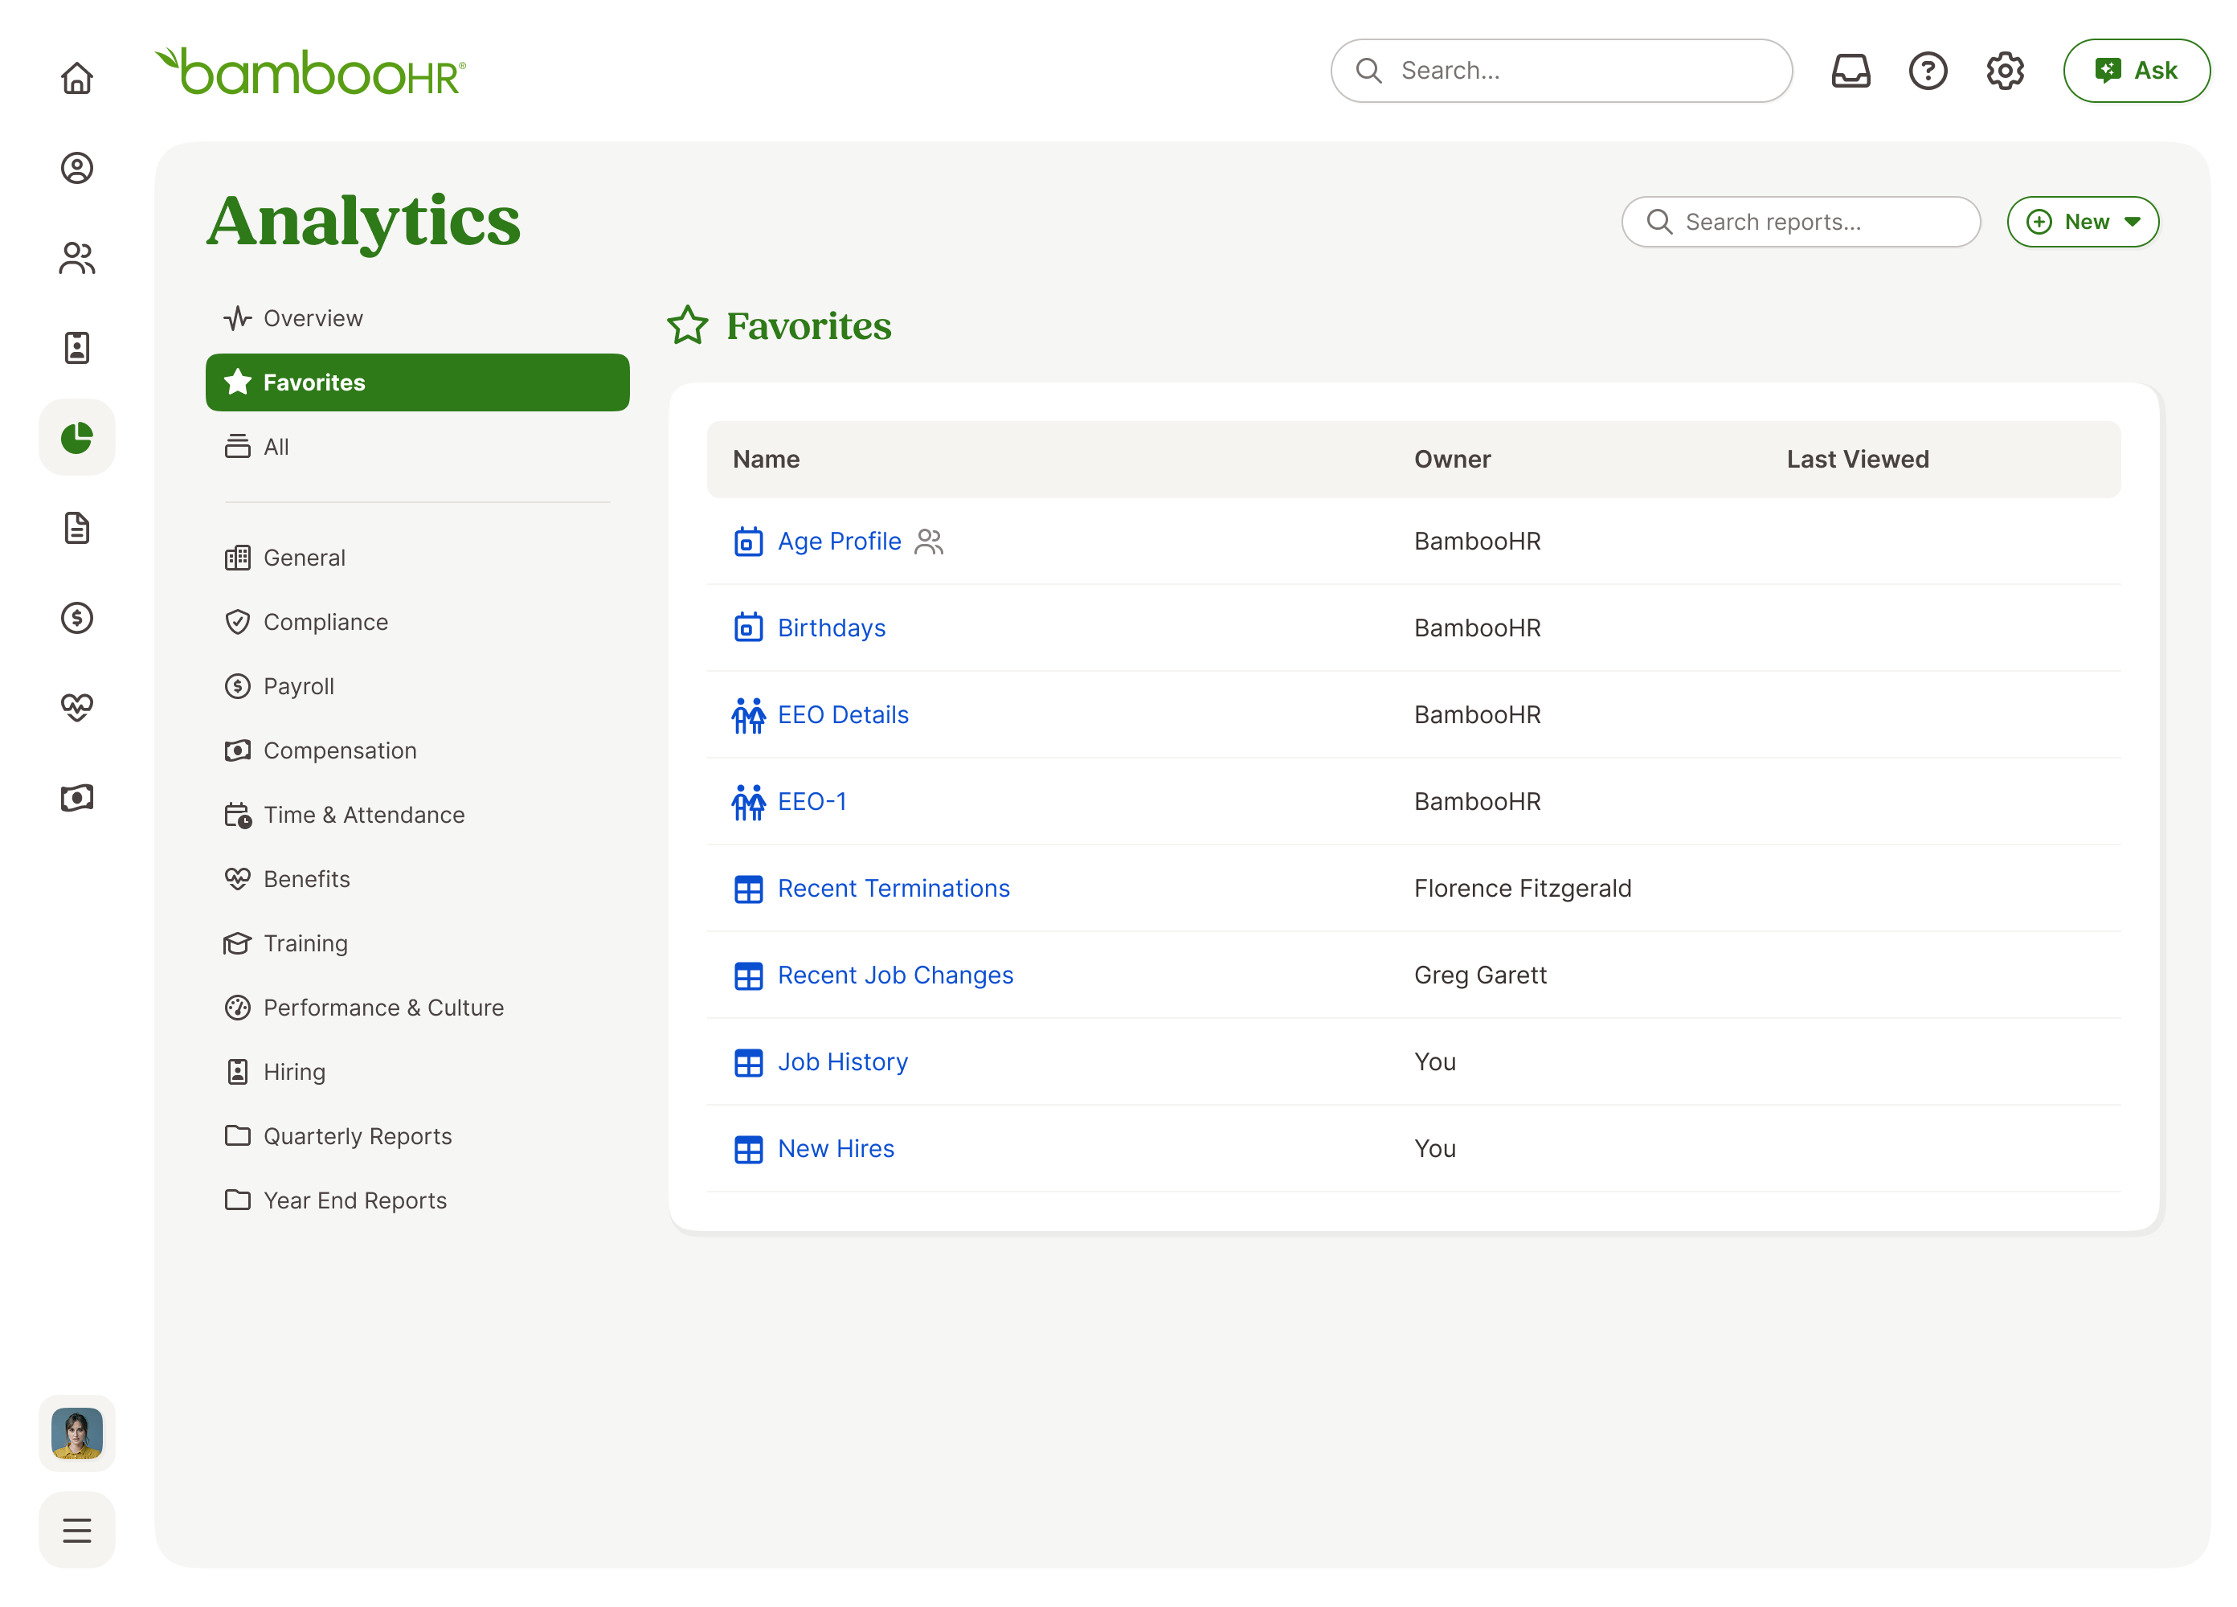This screenshot has width=2237, height=1607.
Task: Go to Home via the house icon
Action: click(77, 78)
